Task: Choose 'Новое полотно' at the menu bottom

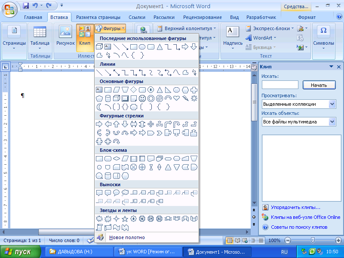Action: (127, 237)
